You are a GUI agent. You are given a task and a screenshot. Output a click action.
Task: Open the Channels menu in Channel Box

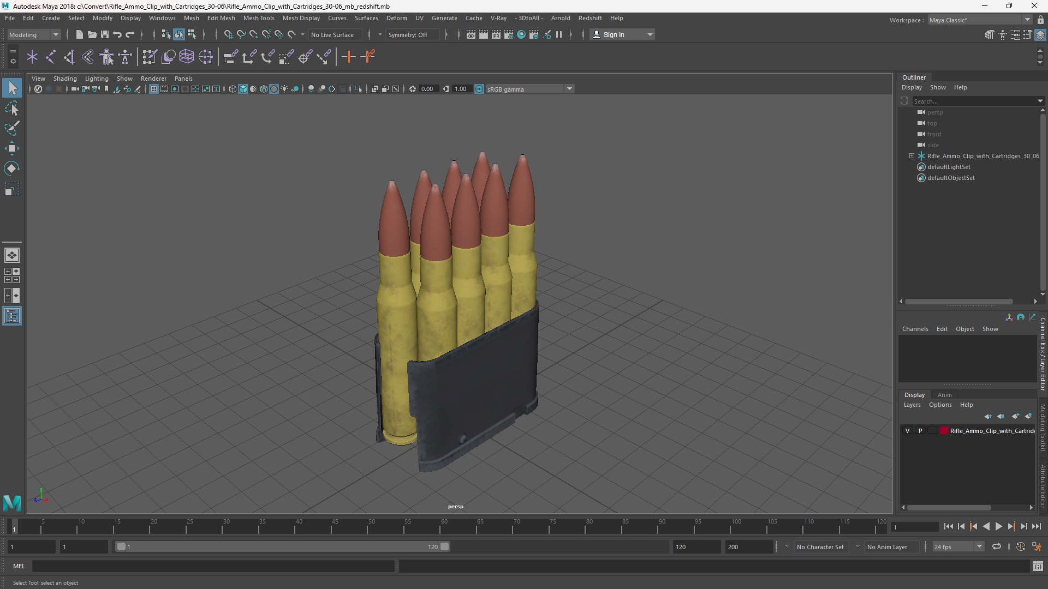click(x=915, y=329)
